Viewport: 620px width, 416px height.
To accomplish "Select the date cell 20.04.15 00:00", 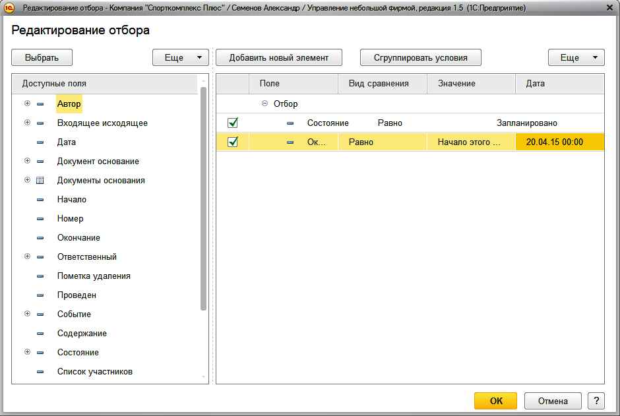I will pos(560,142).
